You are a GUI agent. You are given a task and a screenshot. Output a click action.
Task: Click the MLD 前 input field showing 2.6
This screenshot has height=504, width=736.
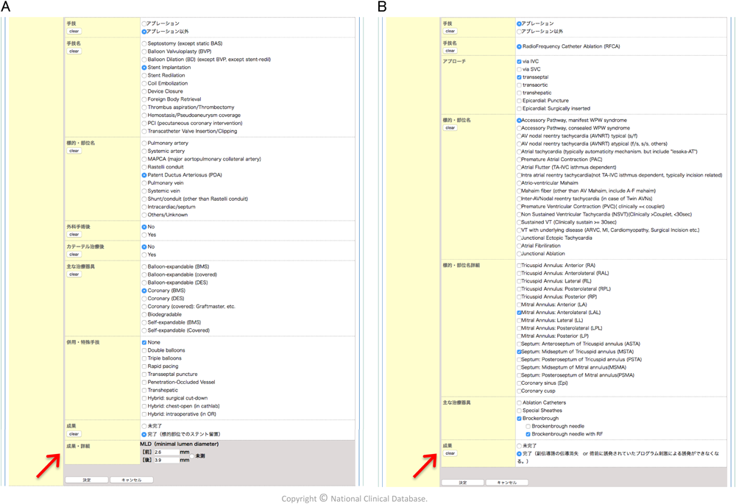coord(166,452)
